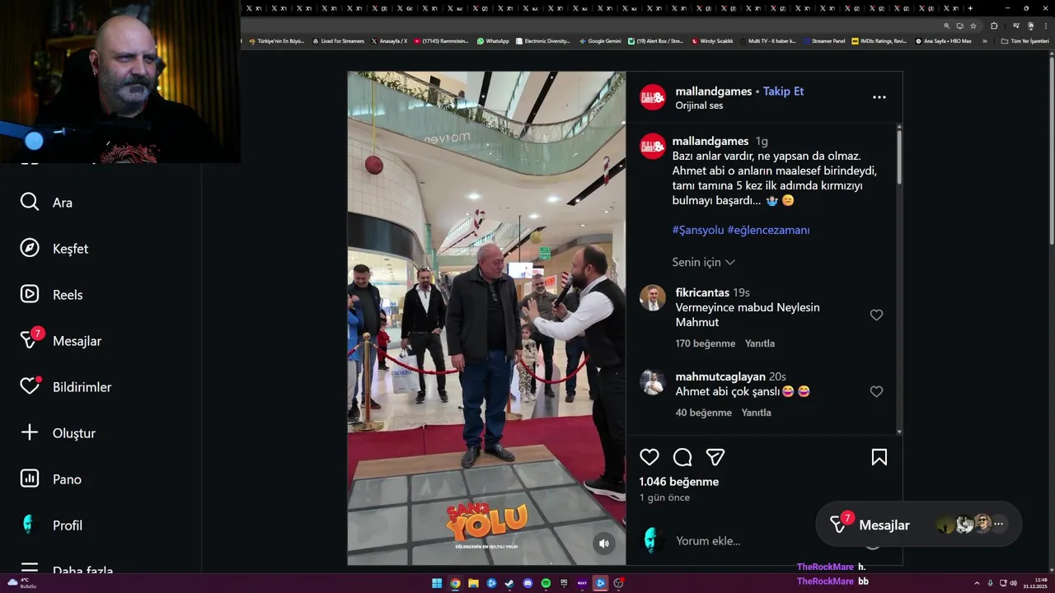This screenshot has width=1055, height=593.
Task: Bookmark this page with star icon
Action: (973, 26)
